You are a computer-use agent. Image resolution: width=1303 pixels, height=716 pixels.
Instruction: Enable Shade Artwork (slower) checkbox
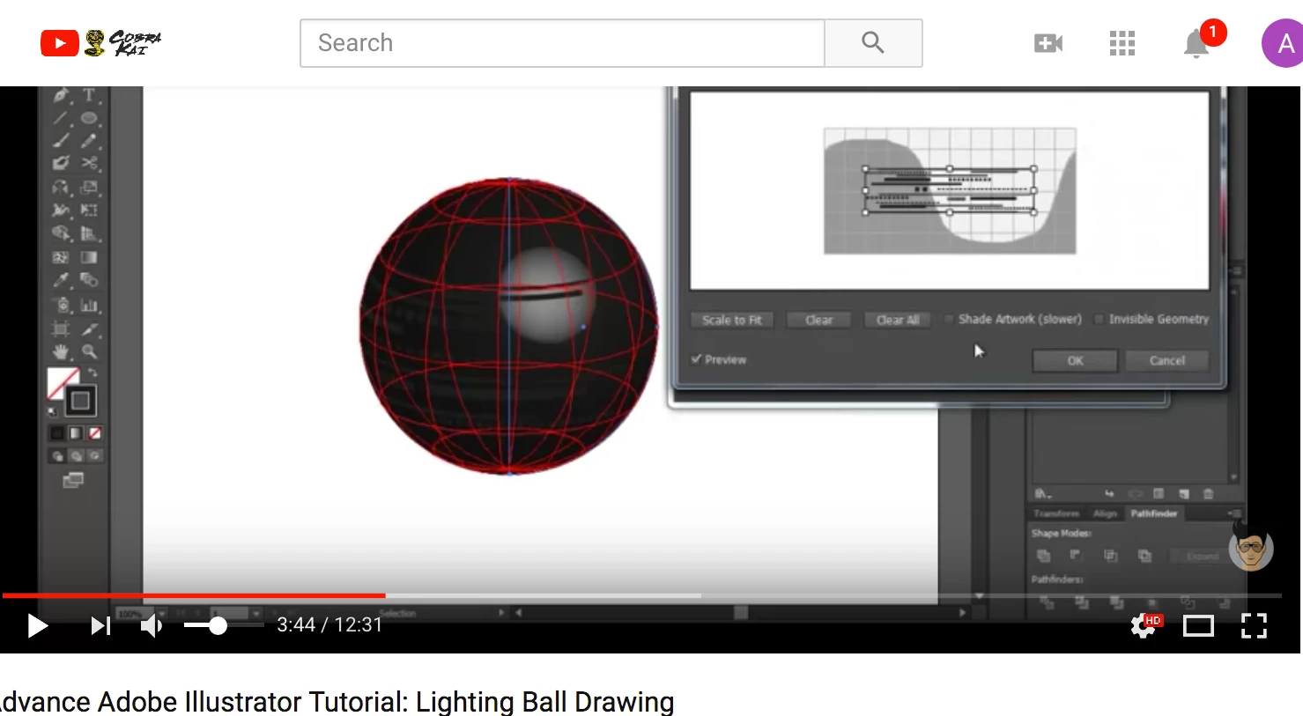click(949, 319)
